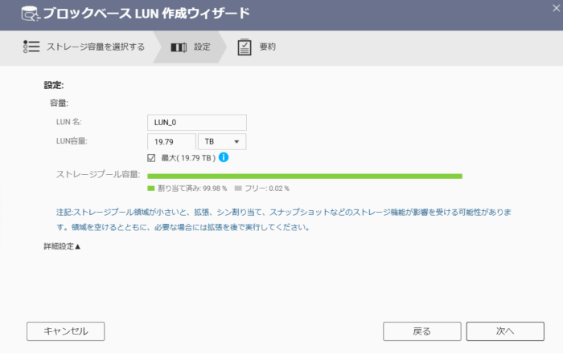
Task: Jump to the 要約 step label
Action: pos(267,47)
